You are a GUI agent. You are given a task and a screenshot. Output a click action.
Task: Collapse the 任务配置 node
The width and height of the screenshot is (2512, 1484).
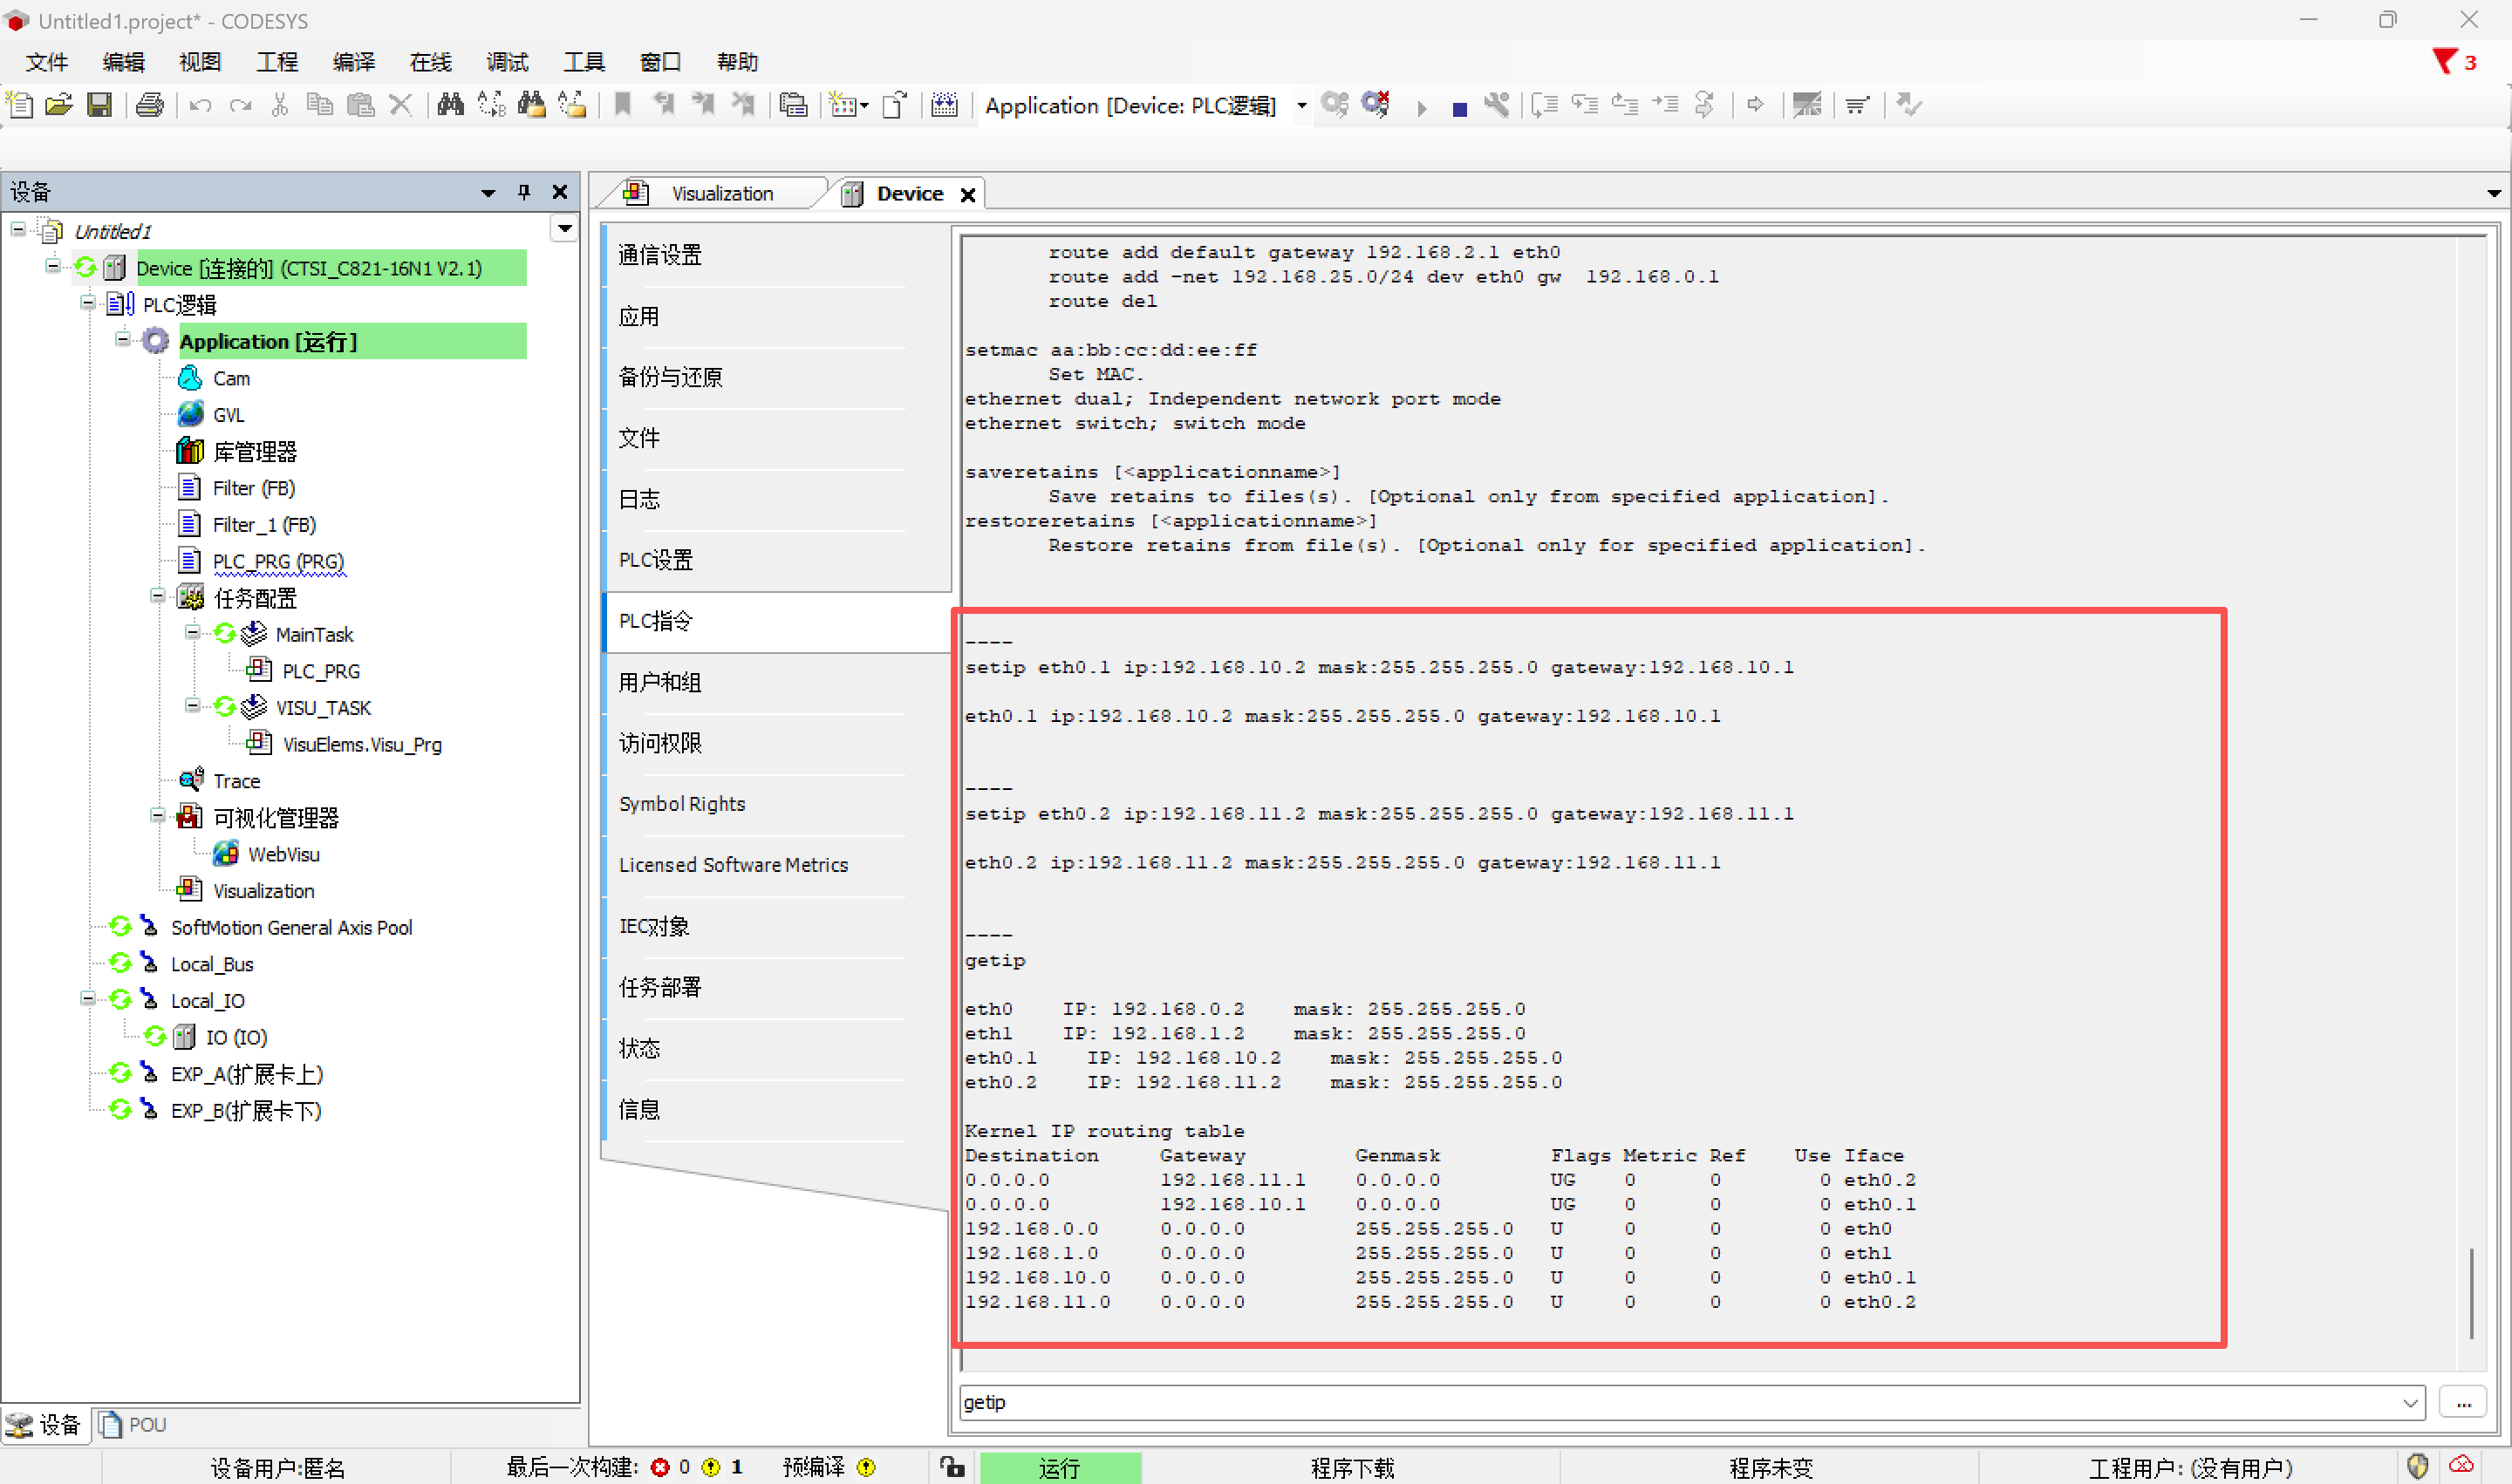click(x=157, y=596)
